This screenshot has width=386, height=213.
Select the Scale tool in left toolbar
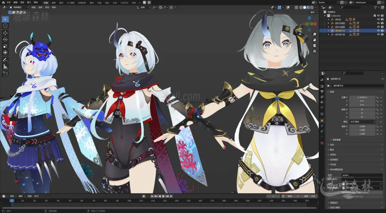5,46
